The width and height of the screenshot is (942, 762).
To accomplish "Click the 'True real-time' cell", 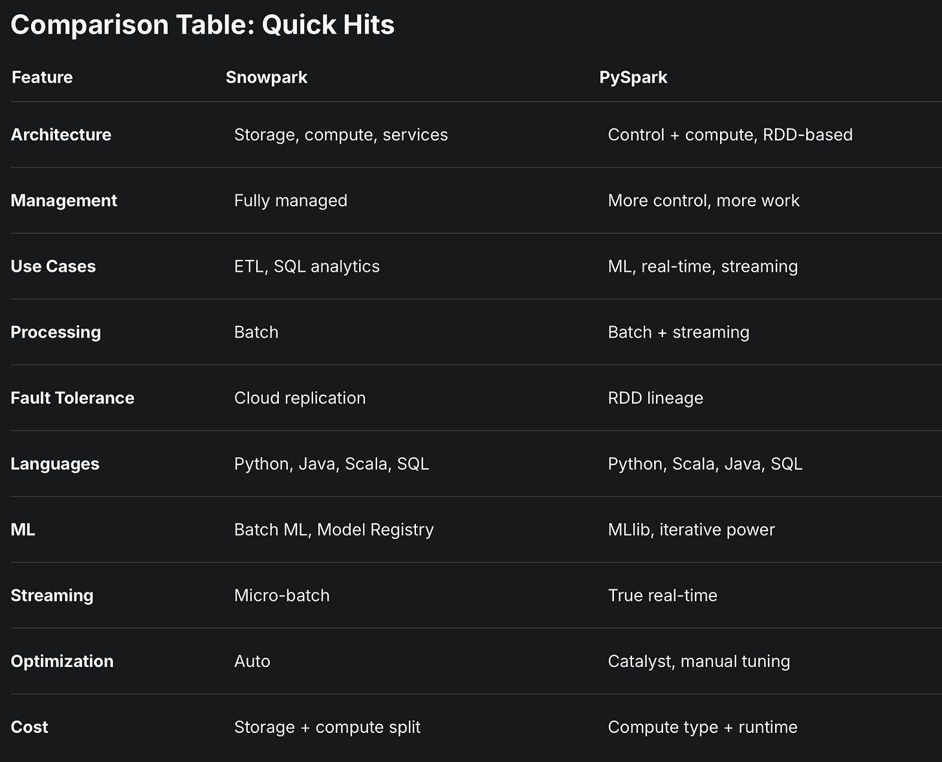I will tap(663, 596).
